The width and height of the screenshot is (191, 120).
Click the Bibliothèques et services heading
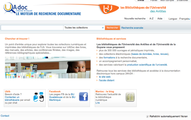click(x=111, y=39)
